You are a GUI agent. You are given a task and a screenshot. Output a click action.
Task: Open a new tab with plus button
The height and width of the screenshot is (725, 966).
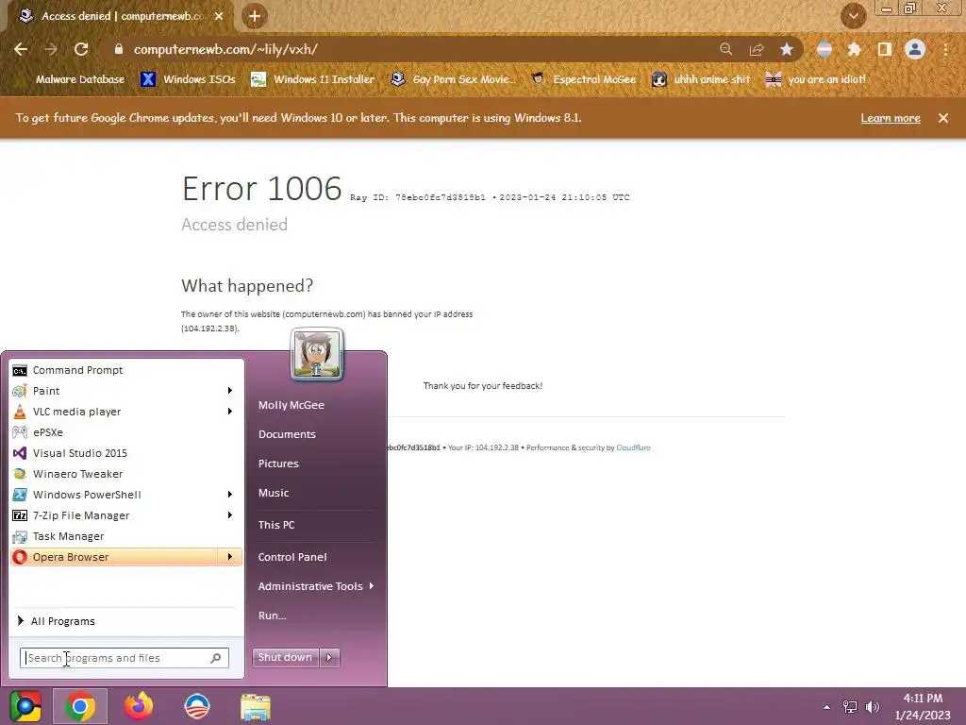click(255, 16)
